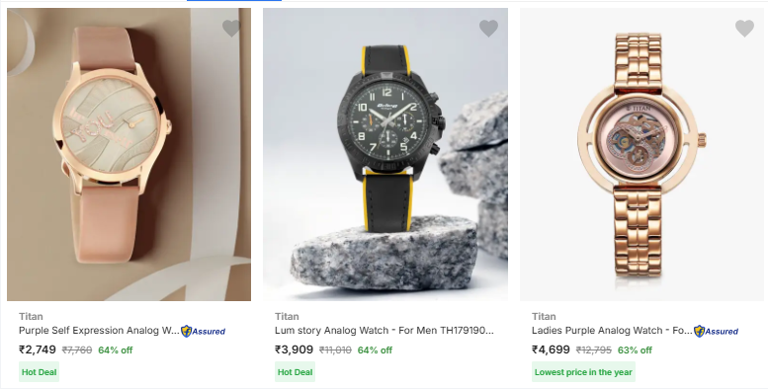The width and height of the screenshot is (768, 389).
Task: Click Assured badge beside Ladies Purple watch
Action: point(716,332)
